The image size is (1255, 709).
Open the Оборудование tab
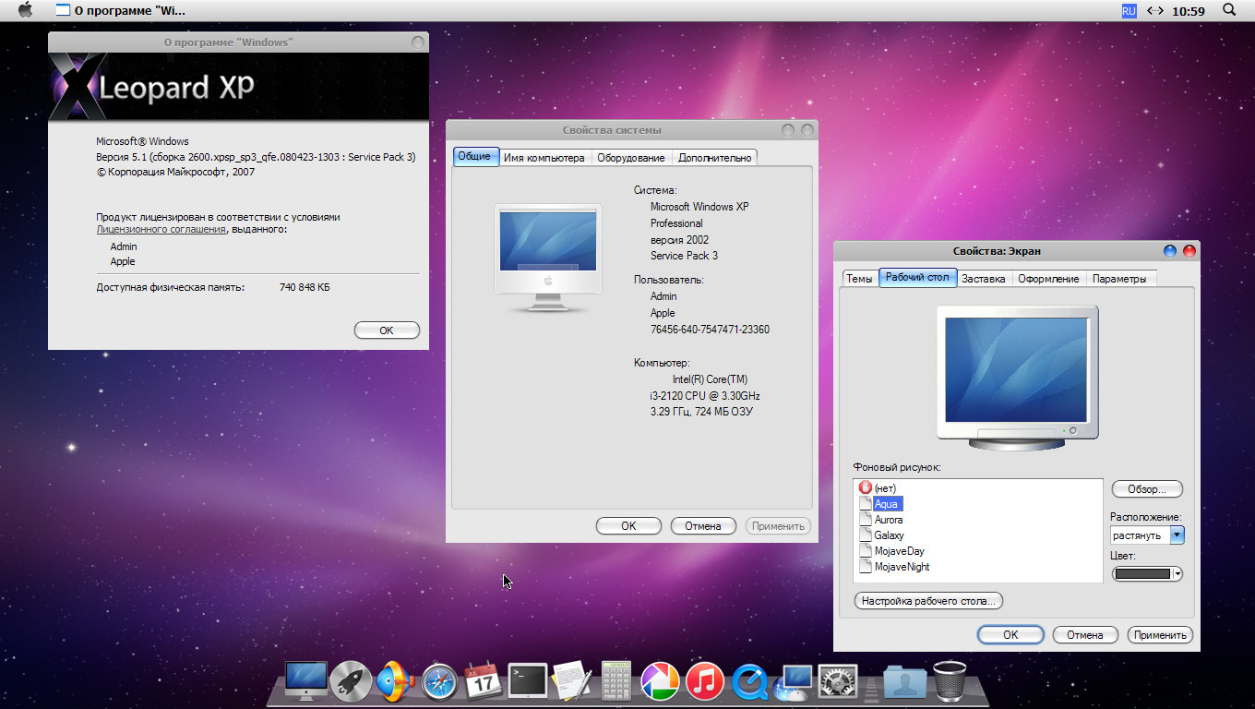pyautogui.click(x=630, y=157)
